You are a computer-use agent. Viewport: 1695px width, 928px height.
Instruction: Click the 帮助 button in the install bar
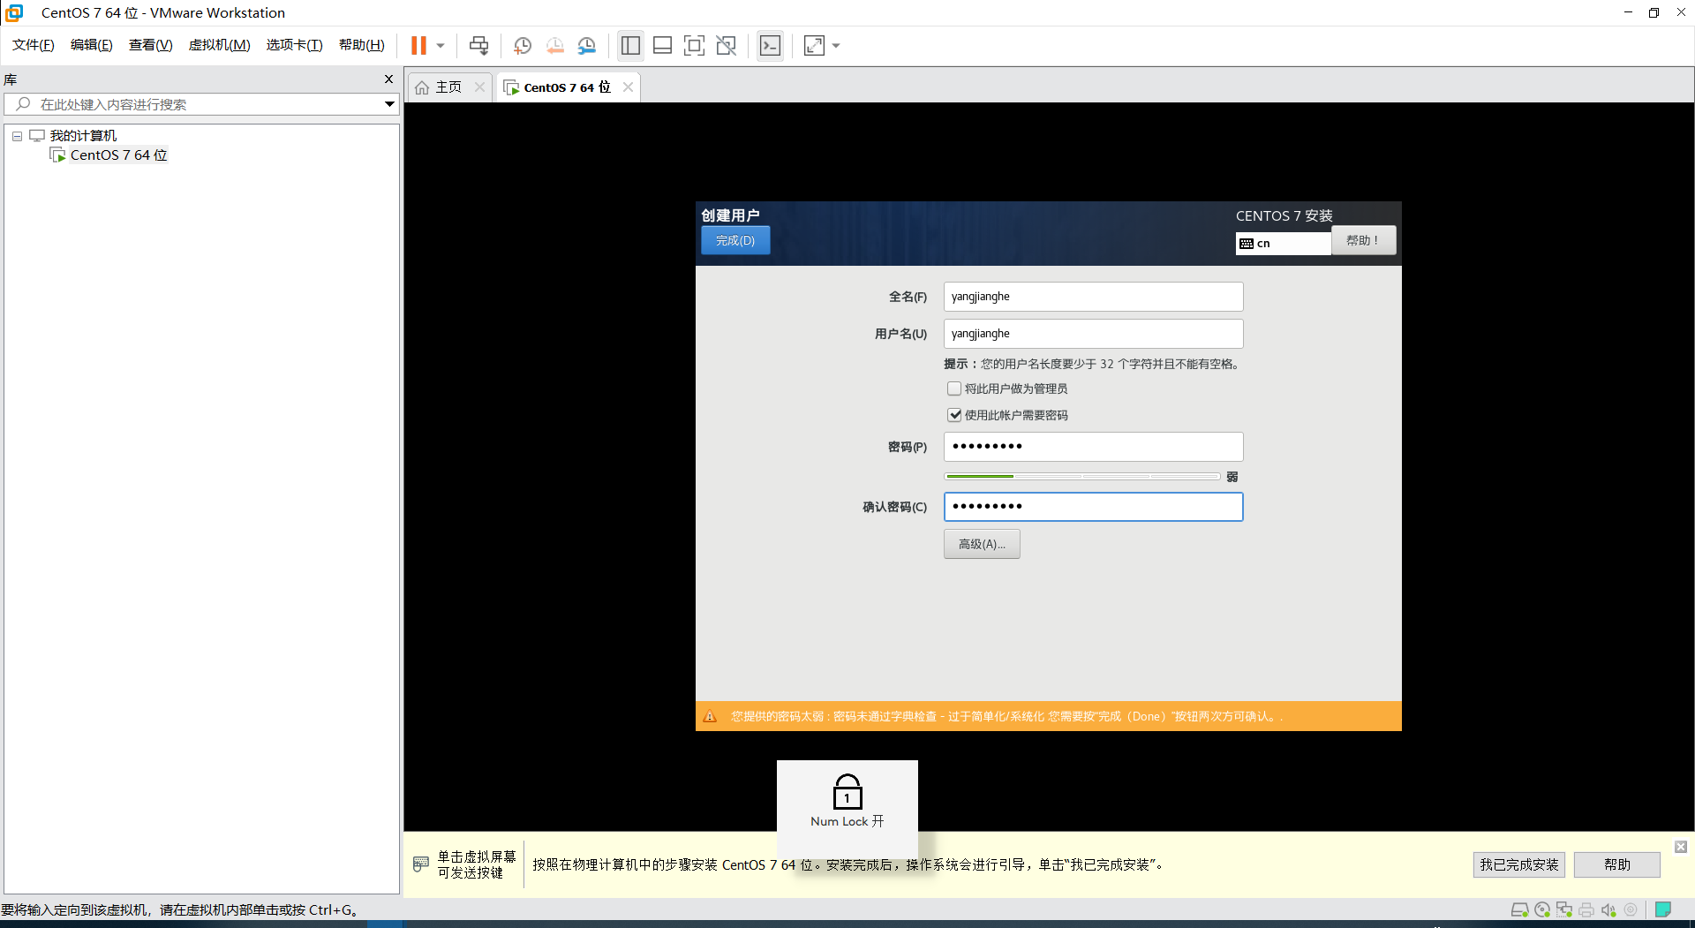[x=1617, y=864]
